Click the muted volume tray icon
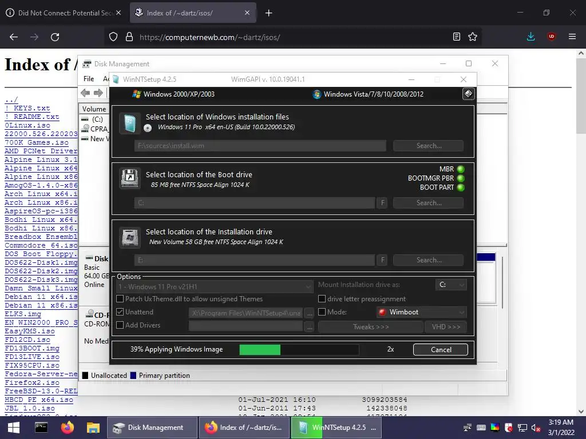 pos(536,428)
